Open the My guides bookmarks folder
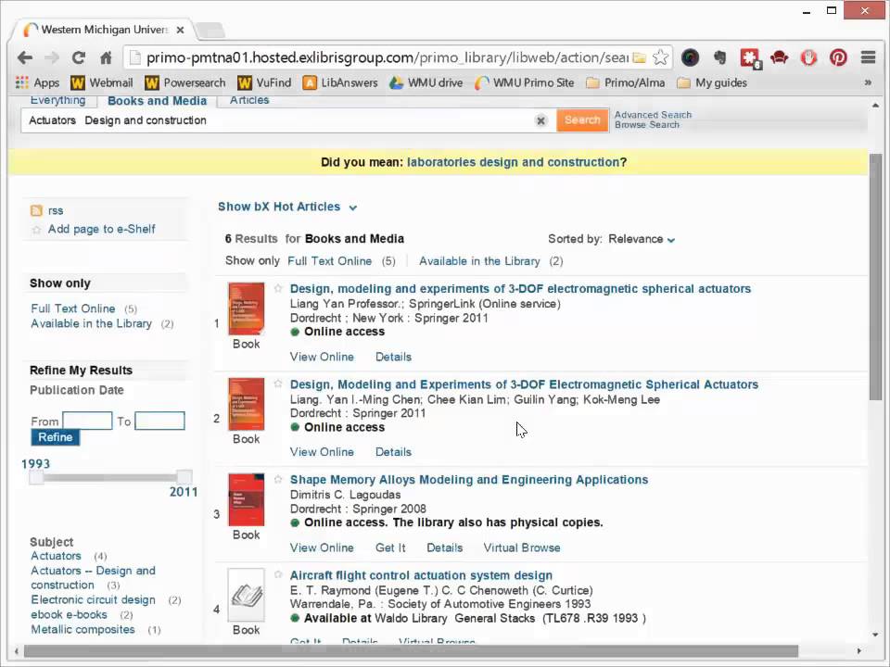Viewport: 890px width, 667px height. tap(712, 82)
